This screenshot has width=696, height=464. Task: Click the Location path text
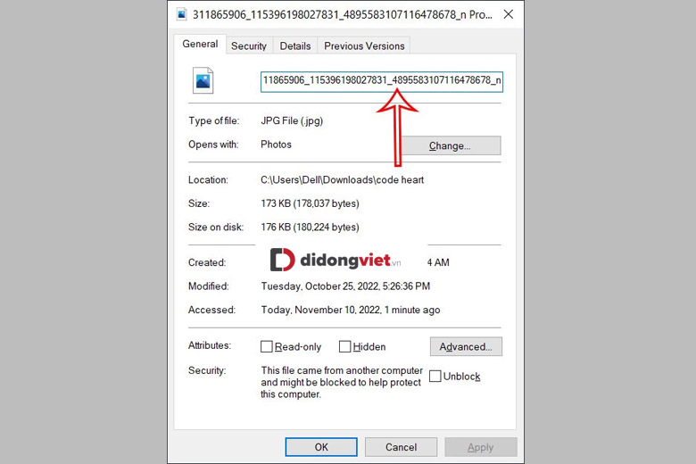pos(342,180)
